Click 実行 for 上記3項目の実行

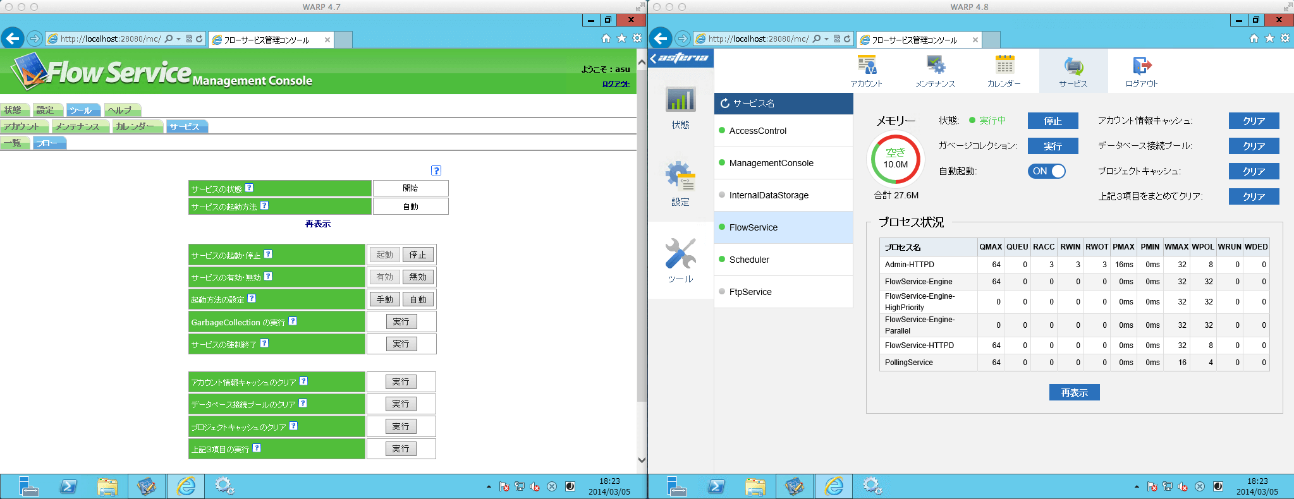[401, 448]
